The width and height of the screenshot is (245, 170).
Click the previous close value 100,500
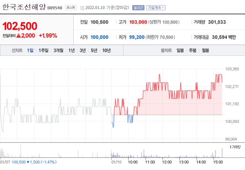click(99, 22)
